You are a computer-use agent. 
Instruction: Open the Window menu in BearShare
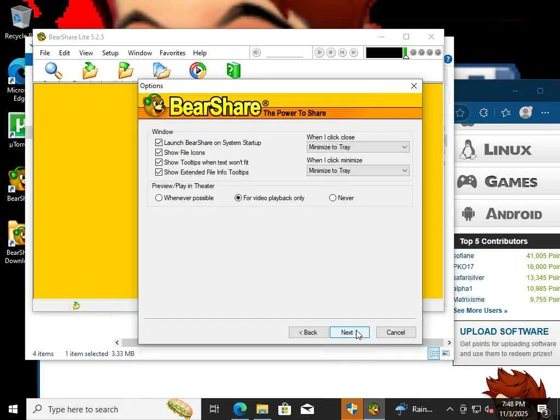click(x=140, y=53)
